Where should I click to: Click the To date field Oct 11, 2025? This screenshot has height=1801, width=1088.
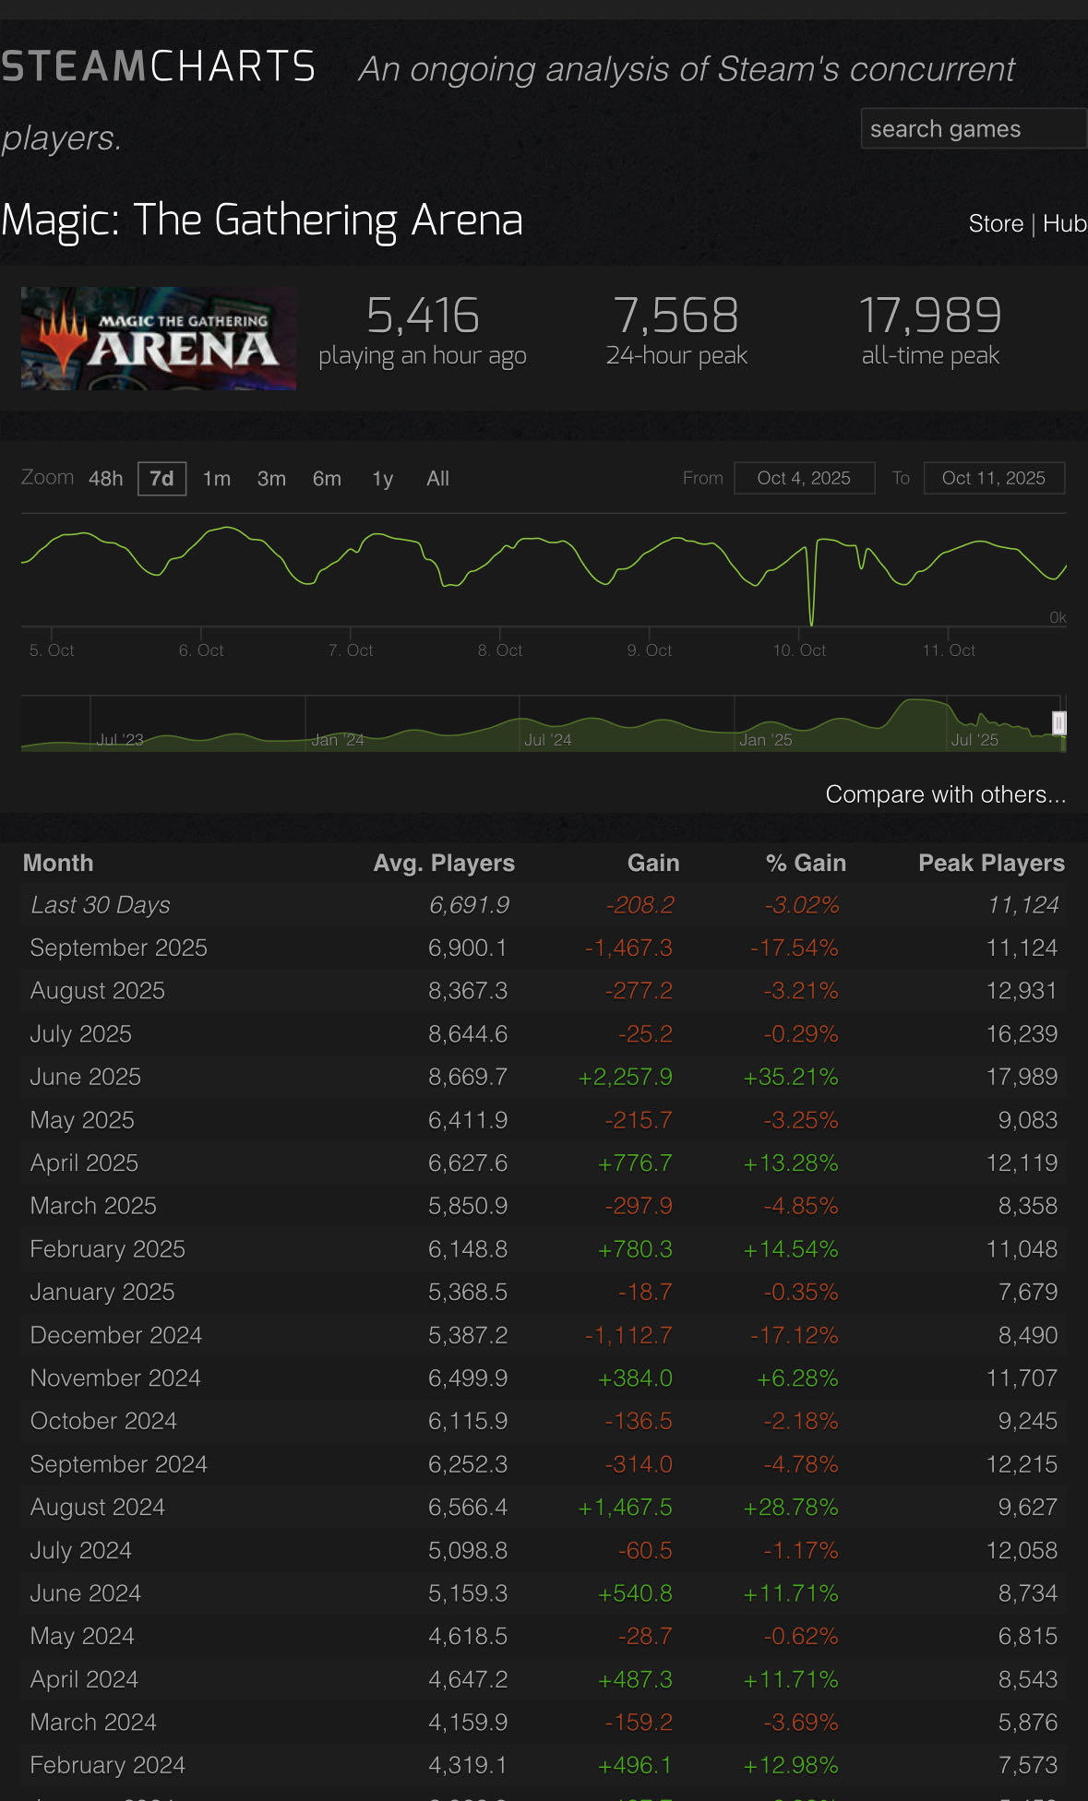coord(994,478)
